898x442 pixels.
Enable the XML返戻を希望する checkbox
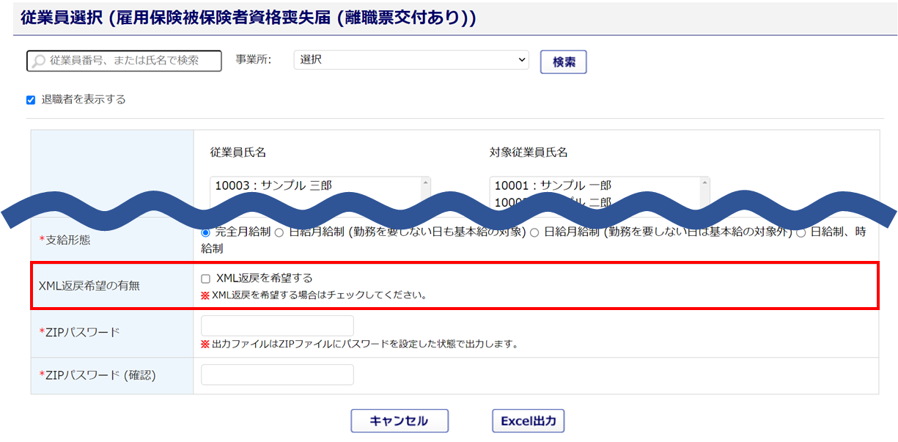tap(206, 279)
